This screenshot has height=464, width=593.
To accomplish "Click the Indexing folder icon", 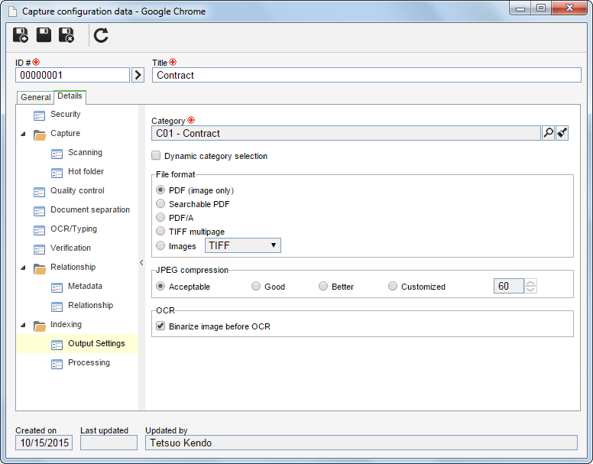I will pyautogui.click(x=39, y=326).
